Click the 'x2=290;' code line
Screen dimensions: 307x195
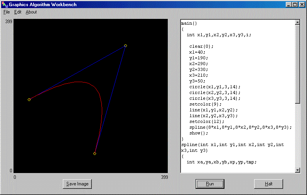pos(199,64)
